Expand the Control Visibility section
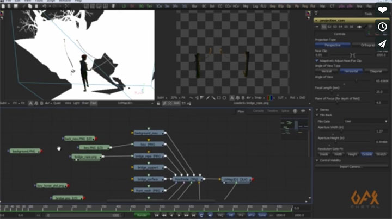Image resolution: width=392 pixels, height=219 pixels. click(x=317, y=160)
